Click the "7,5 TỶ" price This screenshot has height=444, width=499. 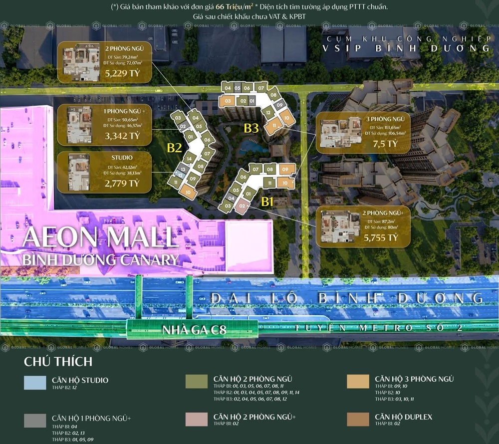click(x=385, y=144)
